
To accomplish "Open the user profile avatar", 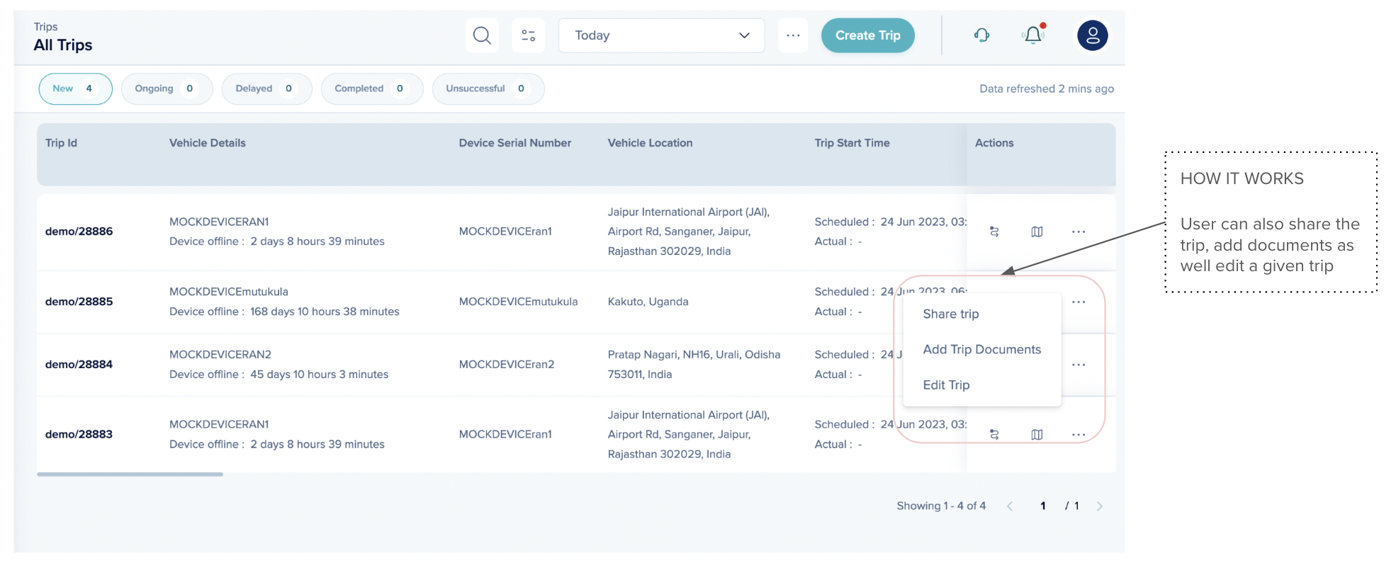I will [x=1092, y=35].
